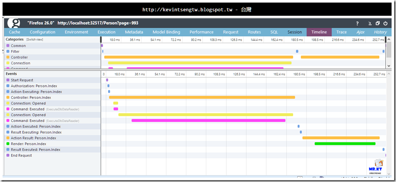The width and height of the screenshot is (396, 182).
Task: Switch to the Trace tab
Action: [x=341, y=32]
